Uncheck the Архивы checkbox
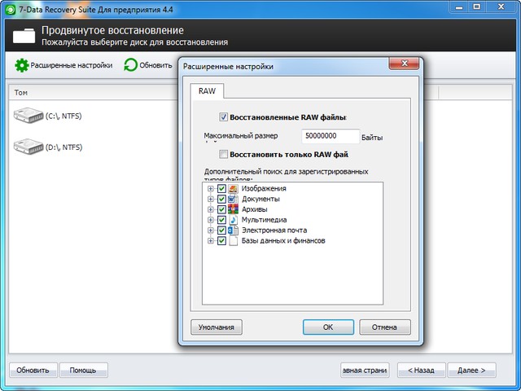The height and width of the screenshot is (391, 521). (x=221, y=209)
